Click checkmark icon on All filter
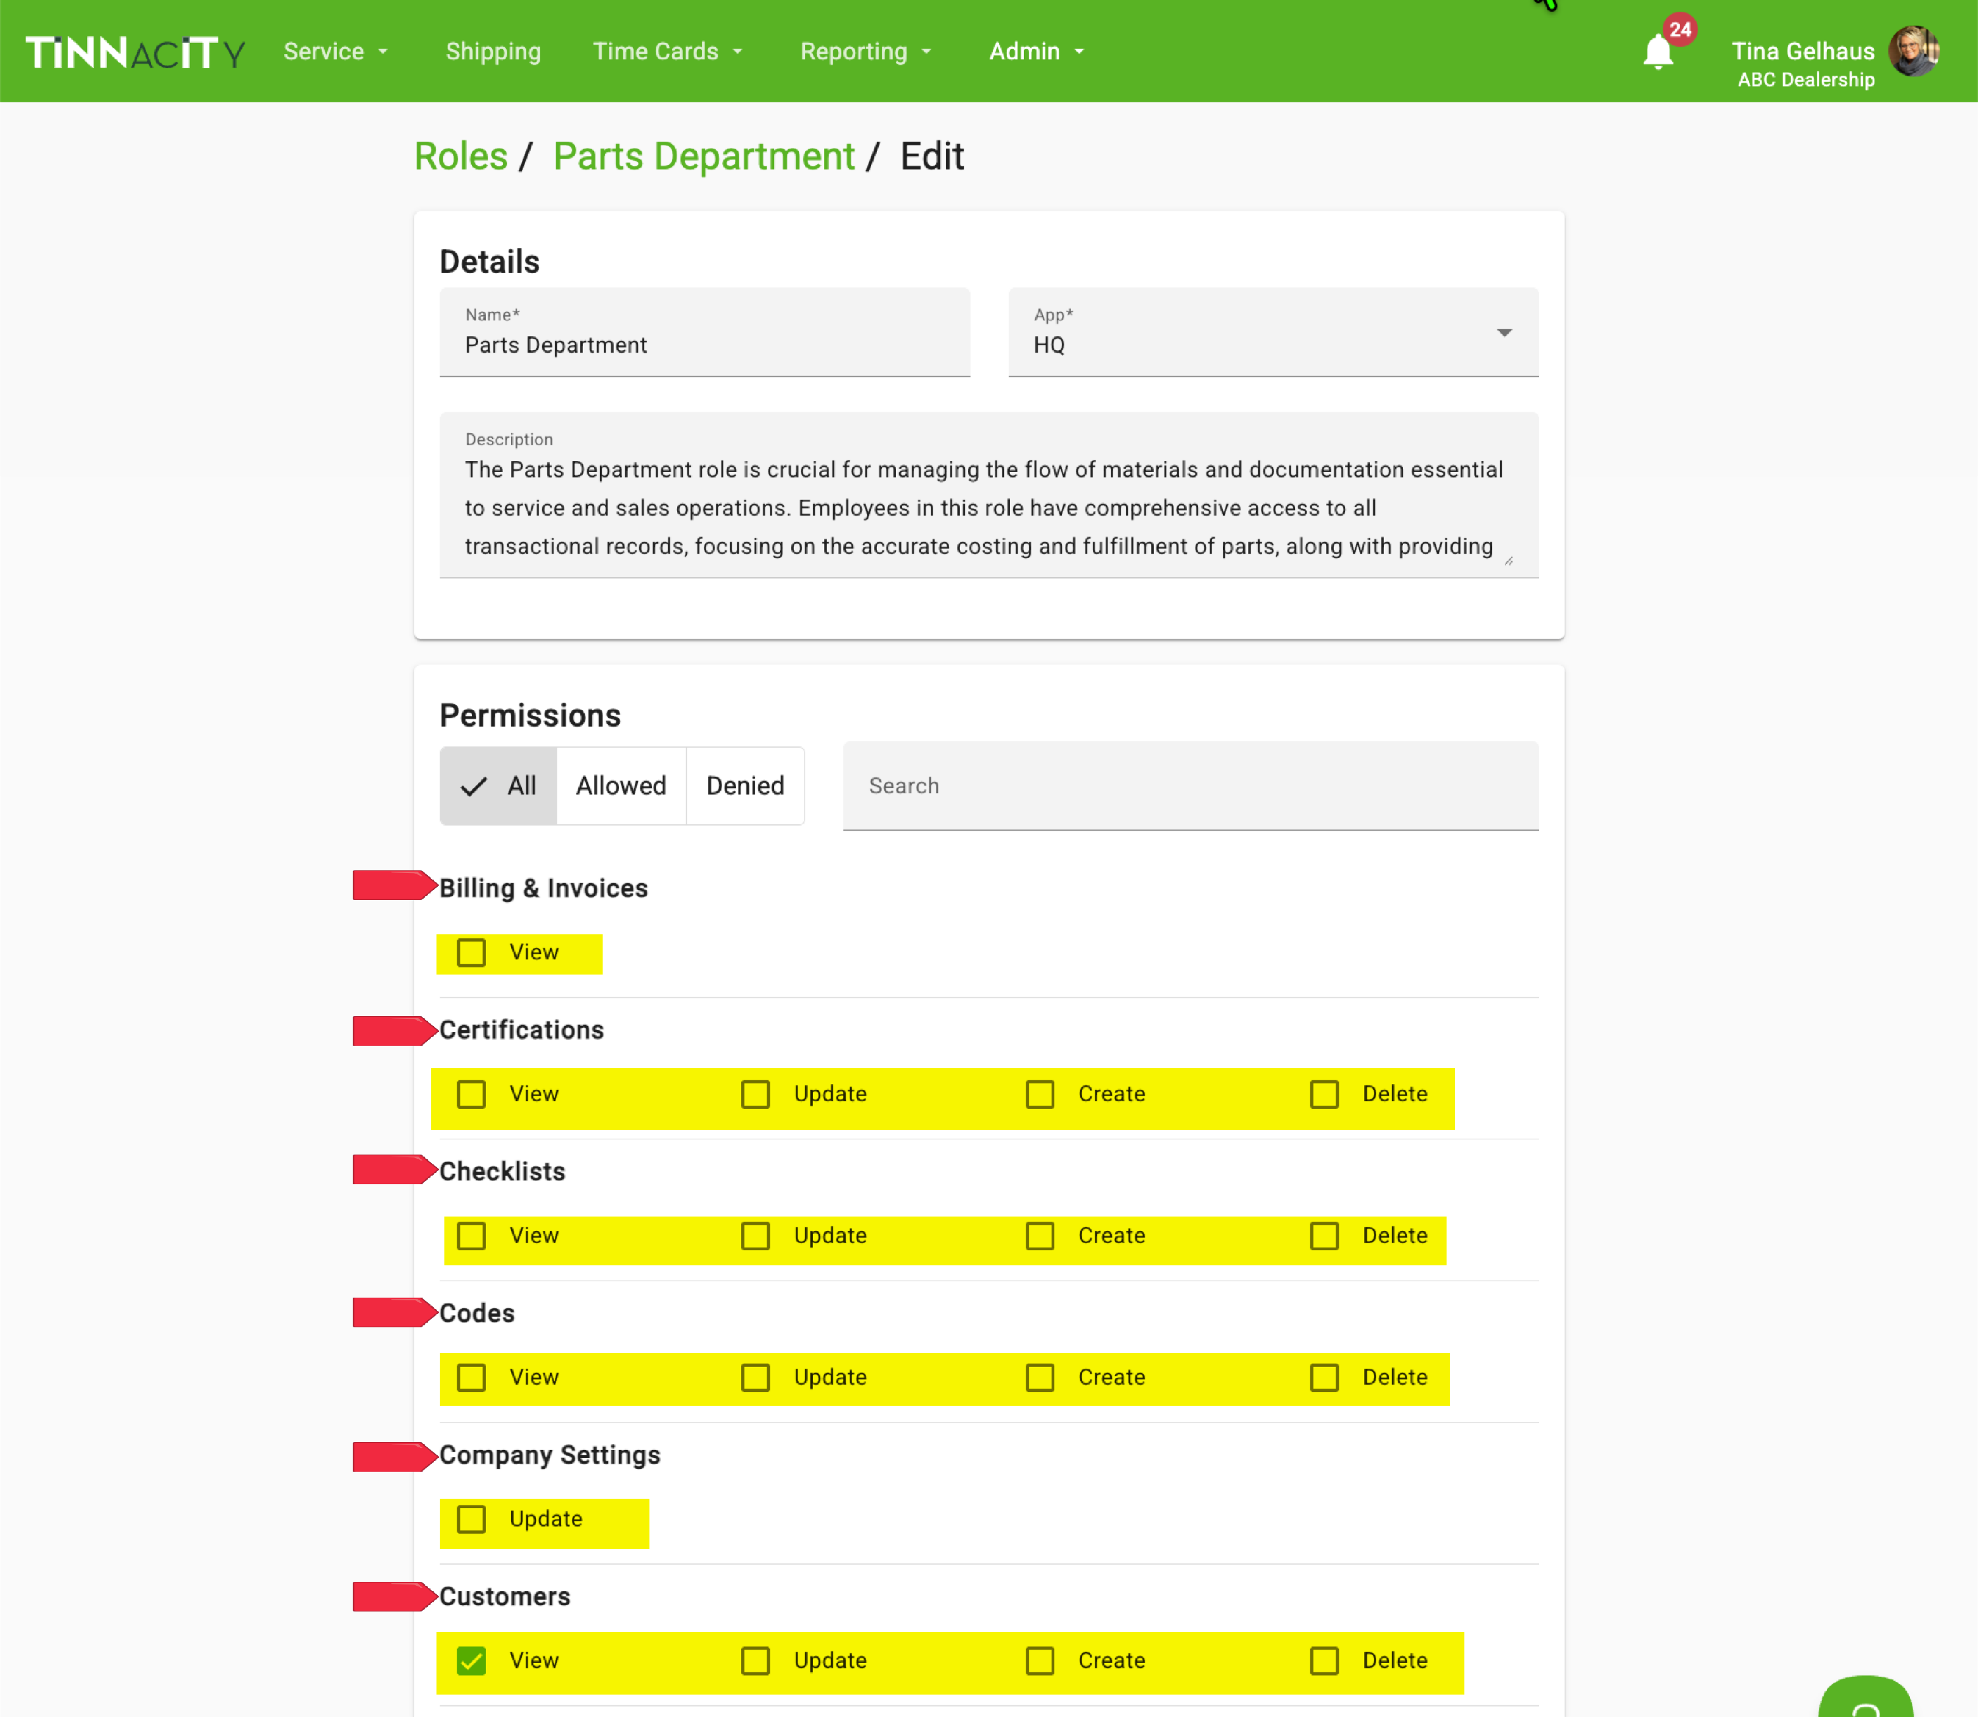Image resolution: width=1978 pixels, height=1717 pixels. [x=474, y=787]
